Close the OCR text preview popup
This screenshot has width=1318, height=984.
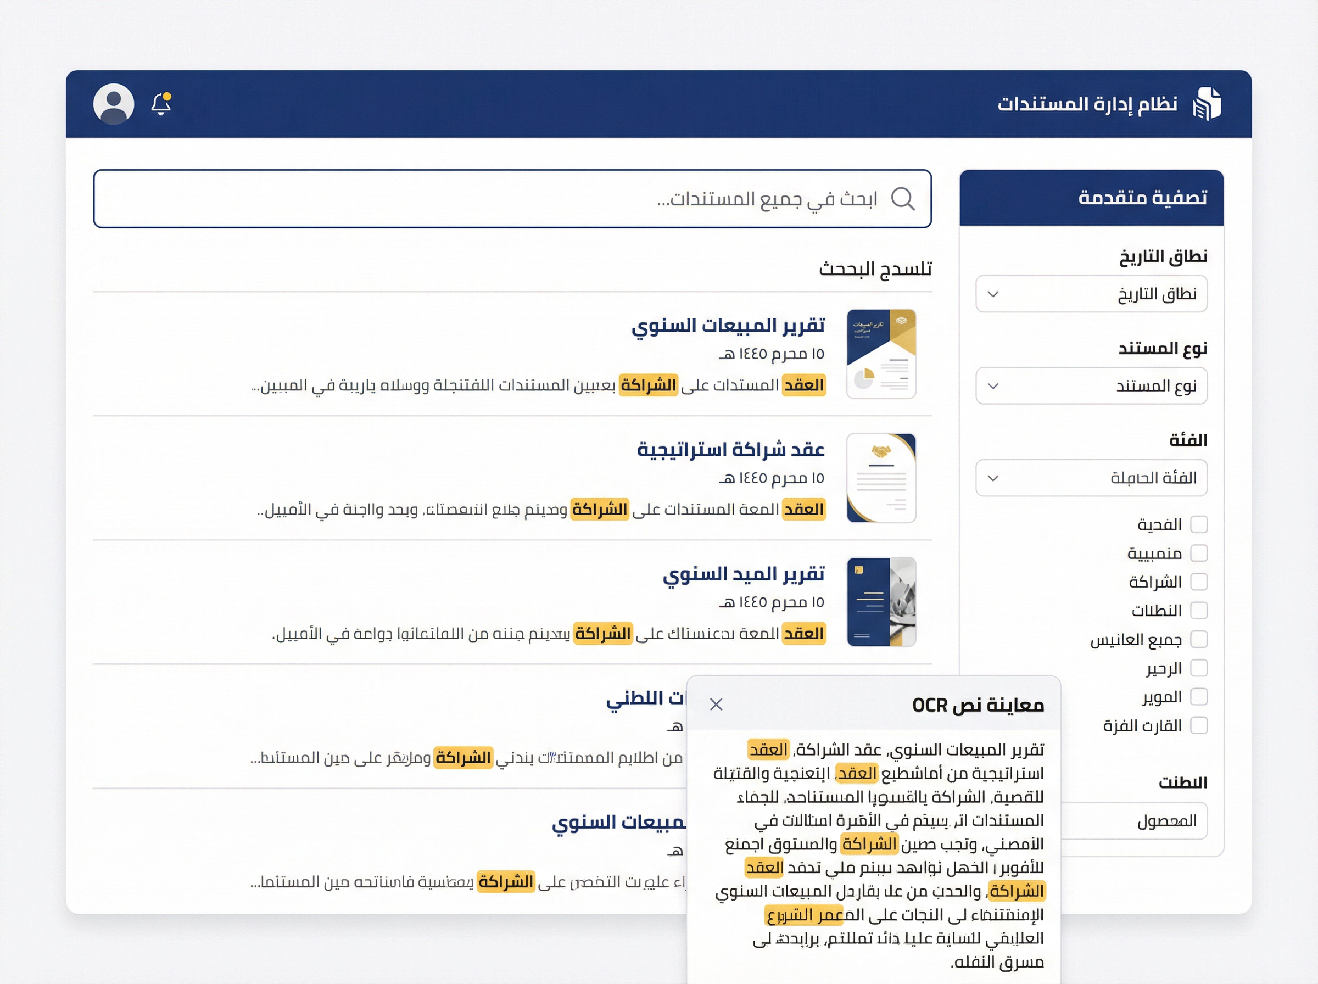click(x=716, y=705)
